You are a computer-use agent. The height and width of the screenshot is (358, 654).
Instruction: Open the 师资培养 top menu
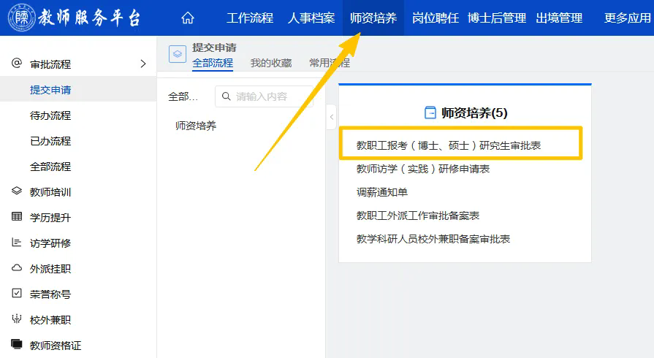[x=373, y=18]
